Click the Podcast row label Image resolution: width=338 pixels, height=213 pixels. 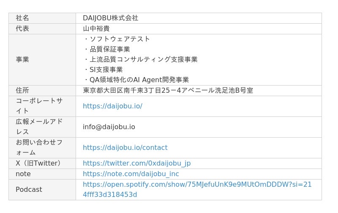(x=29, y=189)
